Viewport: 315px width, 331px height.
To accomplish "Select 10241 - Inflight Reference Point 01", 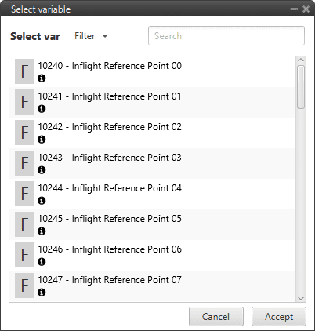I will [x=153, y=102].
